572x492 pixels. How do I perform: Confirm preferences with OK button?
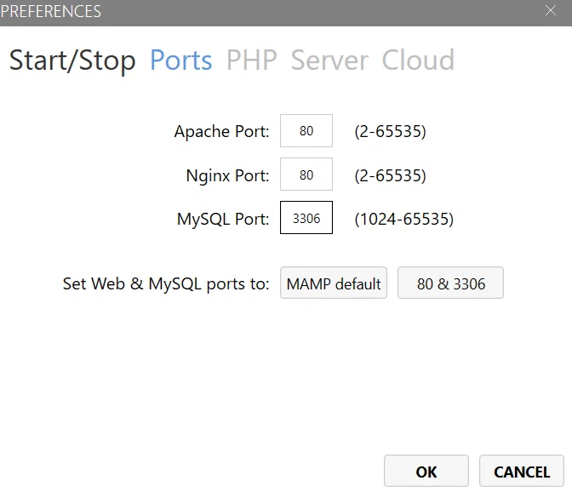click(x=426, y=471)
